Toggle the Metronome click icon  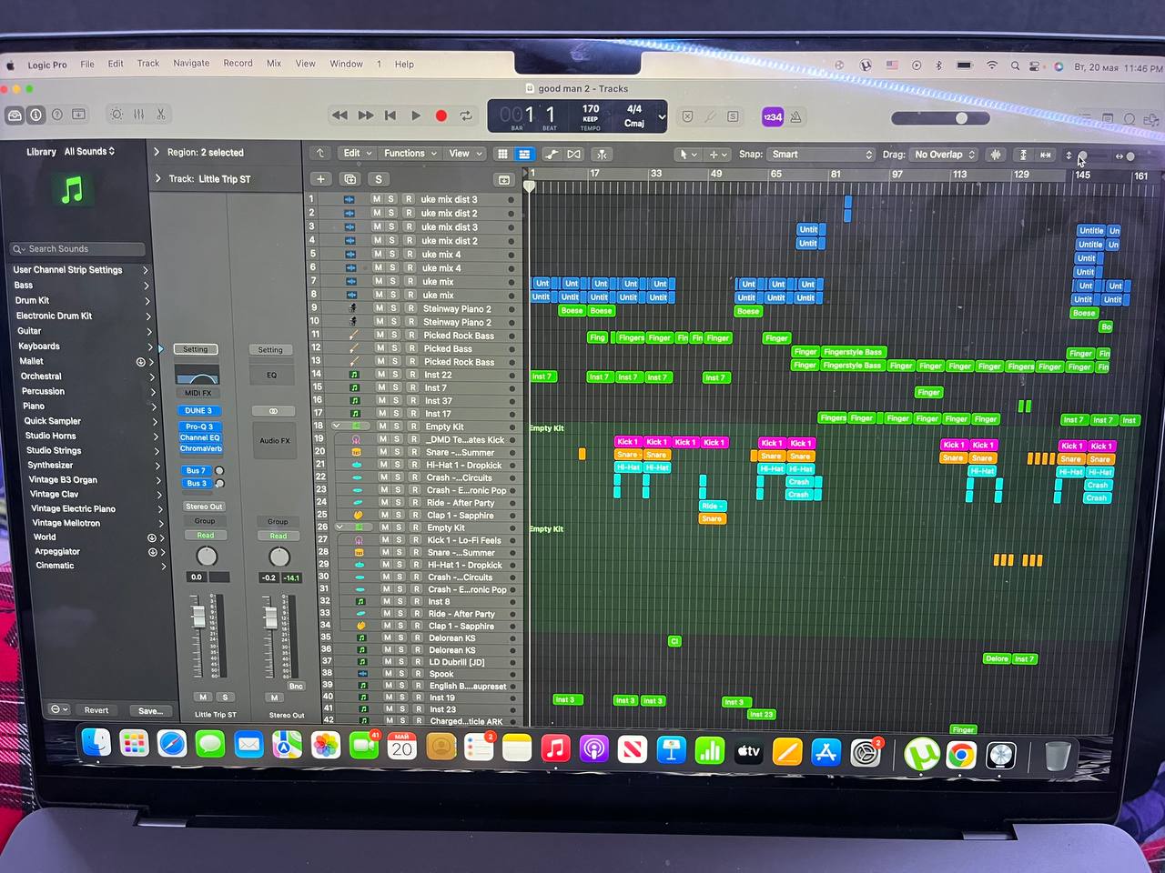pos(795,116)
